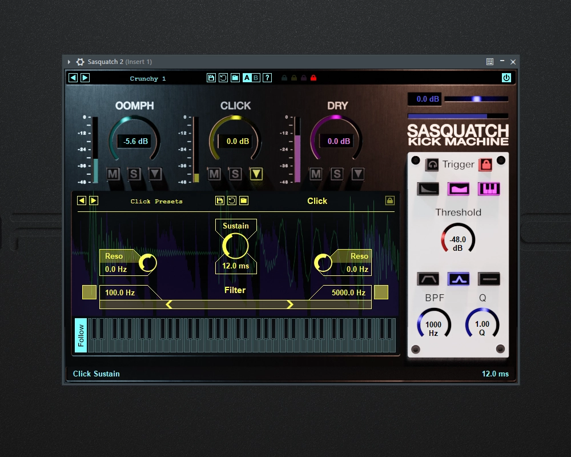Open the Click preset folder

[x=244, y=201]
